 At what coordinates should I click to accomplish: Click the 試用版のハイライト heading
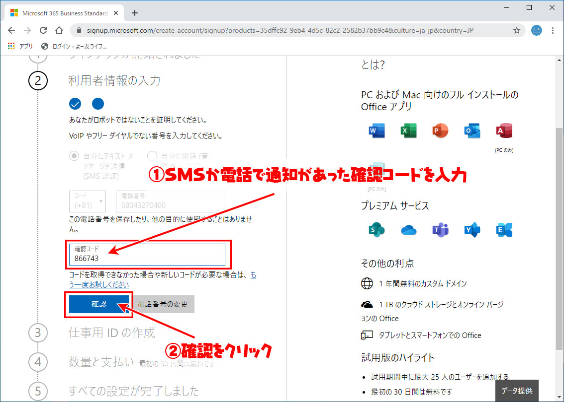coord(398,357)
